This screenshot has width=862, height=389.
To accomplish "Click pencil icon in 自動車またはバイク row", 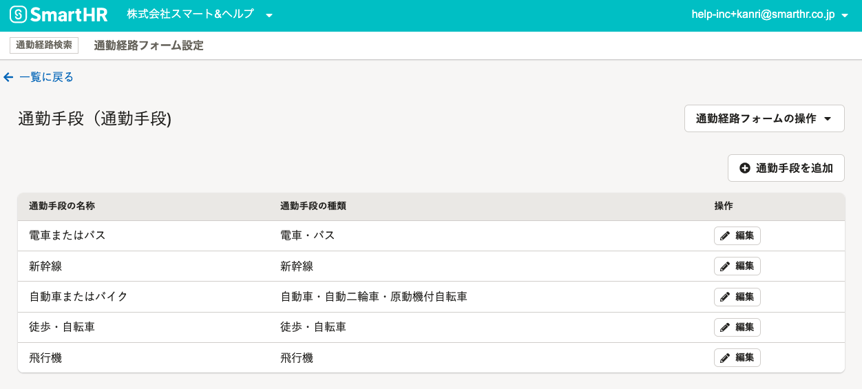I will 725,297.
